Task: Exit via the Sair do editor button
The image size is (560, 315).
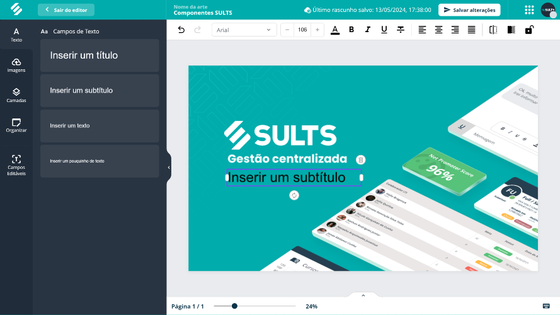Action: tap(66, 10)
